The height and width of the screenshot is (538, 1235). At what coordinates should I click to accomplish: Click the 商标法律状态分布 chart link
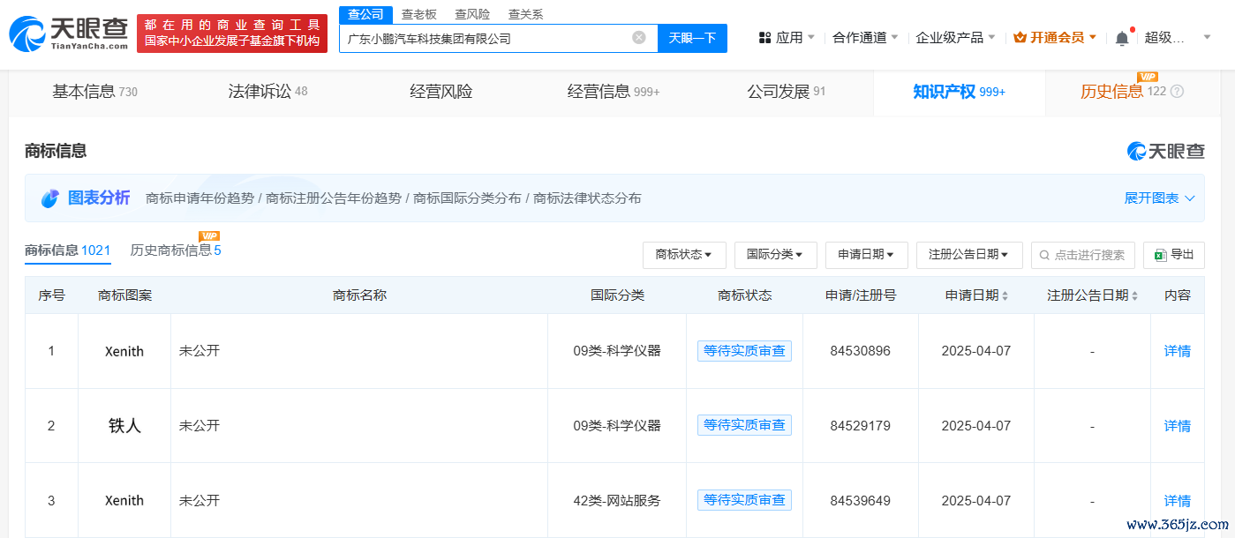click(587, 198)
